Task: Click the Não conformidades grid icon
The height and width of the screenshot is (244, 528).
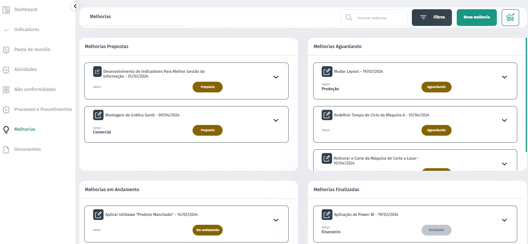Action: (6, 89)
